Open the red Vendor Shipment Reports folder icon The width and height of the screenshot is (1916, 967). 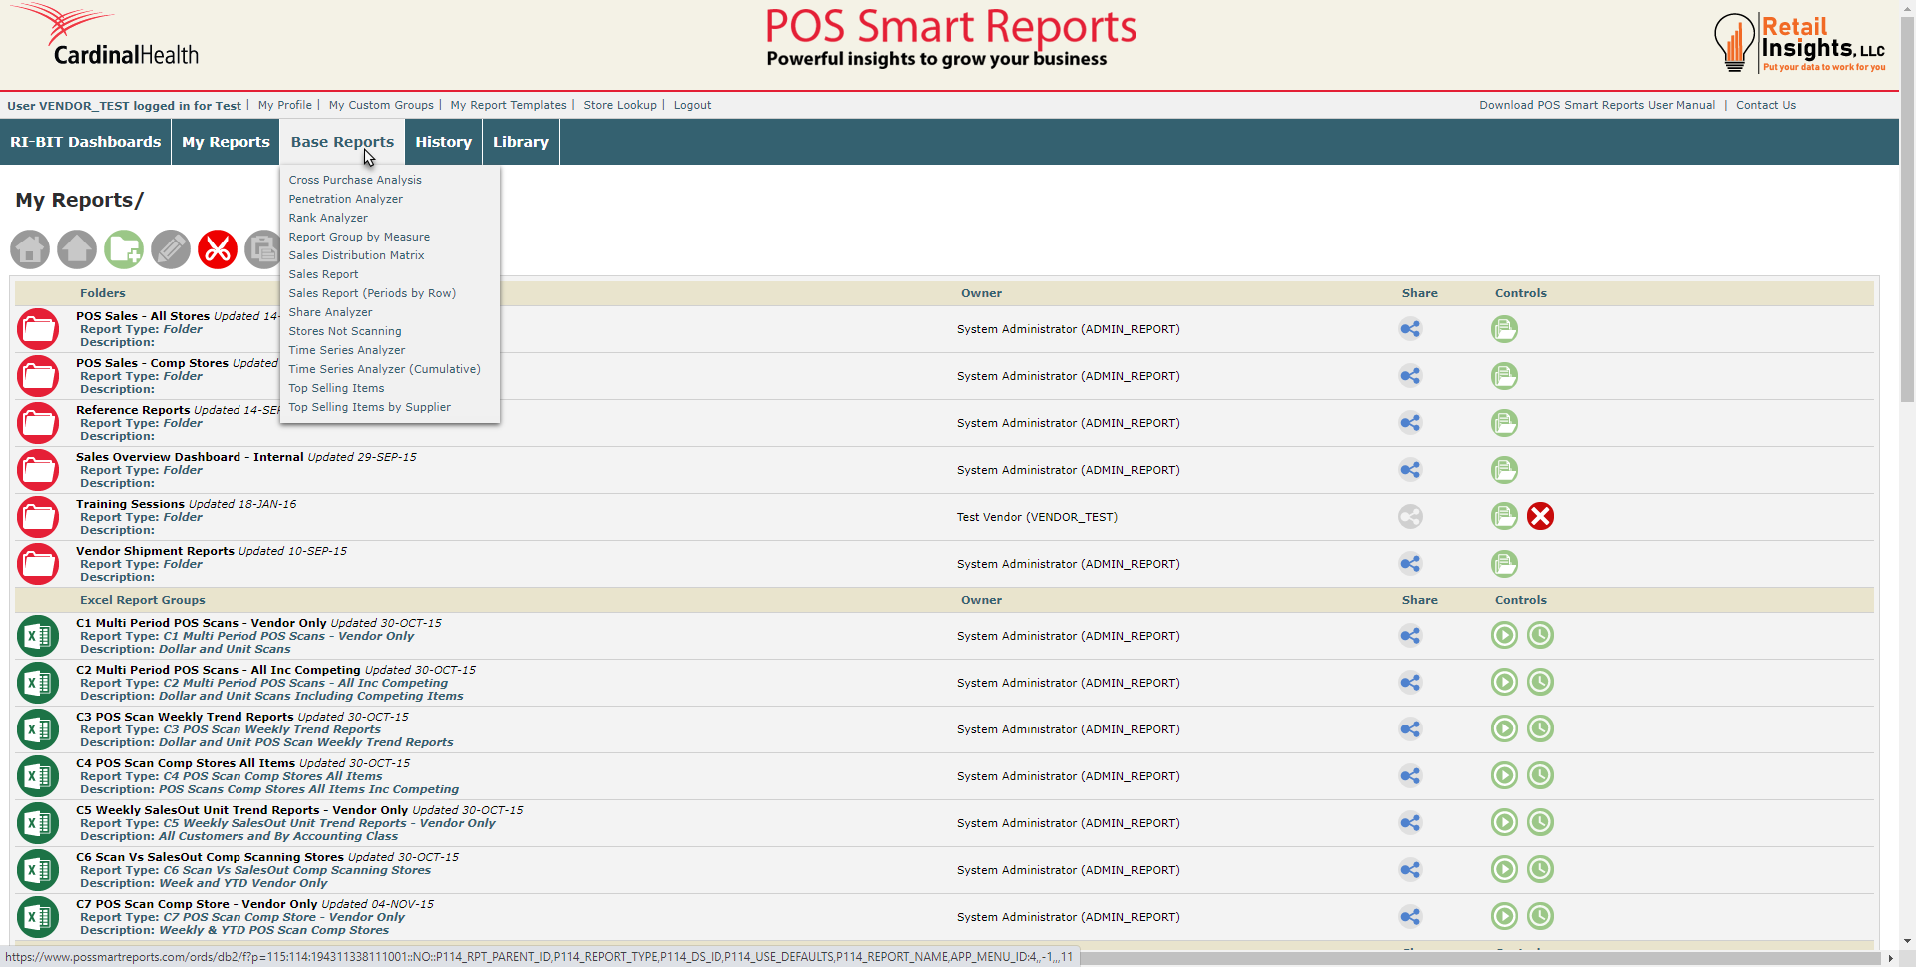coord(38,564)
